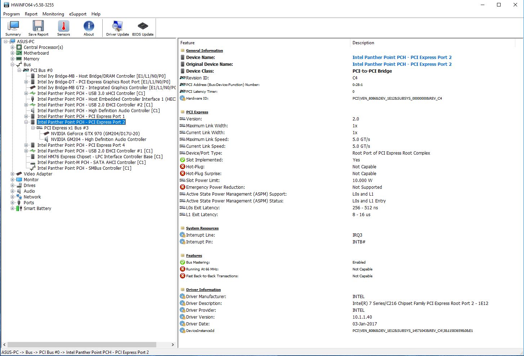
Task: Expand the Drives node
Action: point(13,185)
